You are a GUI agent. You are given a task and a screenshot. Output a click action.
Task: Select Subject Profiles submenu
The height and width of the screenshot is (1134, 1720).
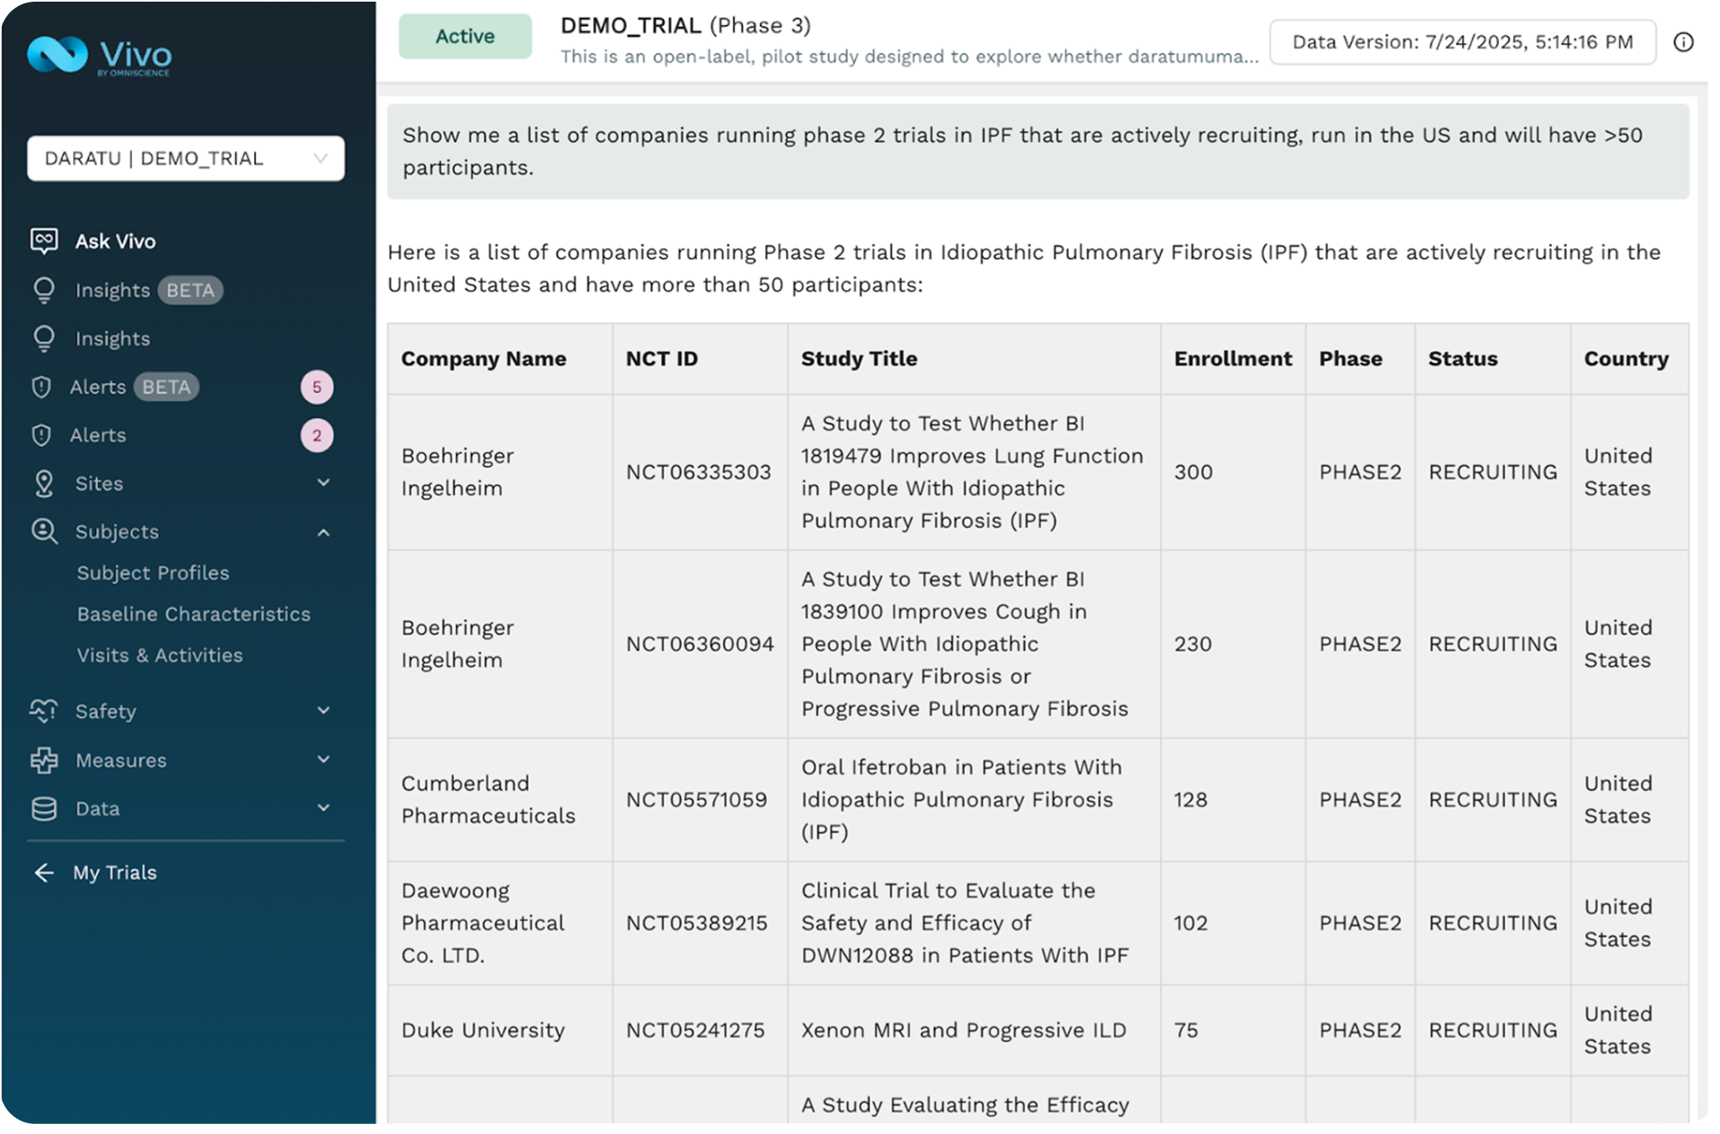click(x=153, y=573)
